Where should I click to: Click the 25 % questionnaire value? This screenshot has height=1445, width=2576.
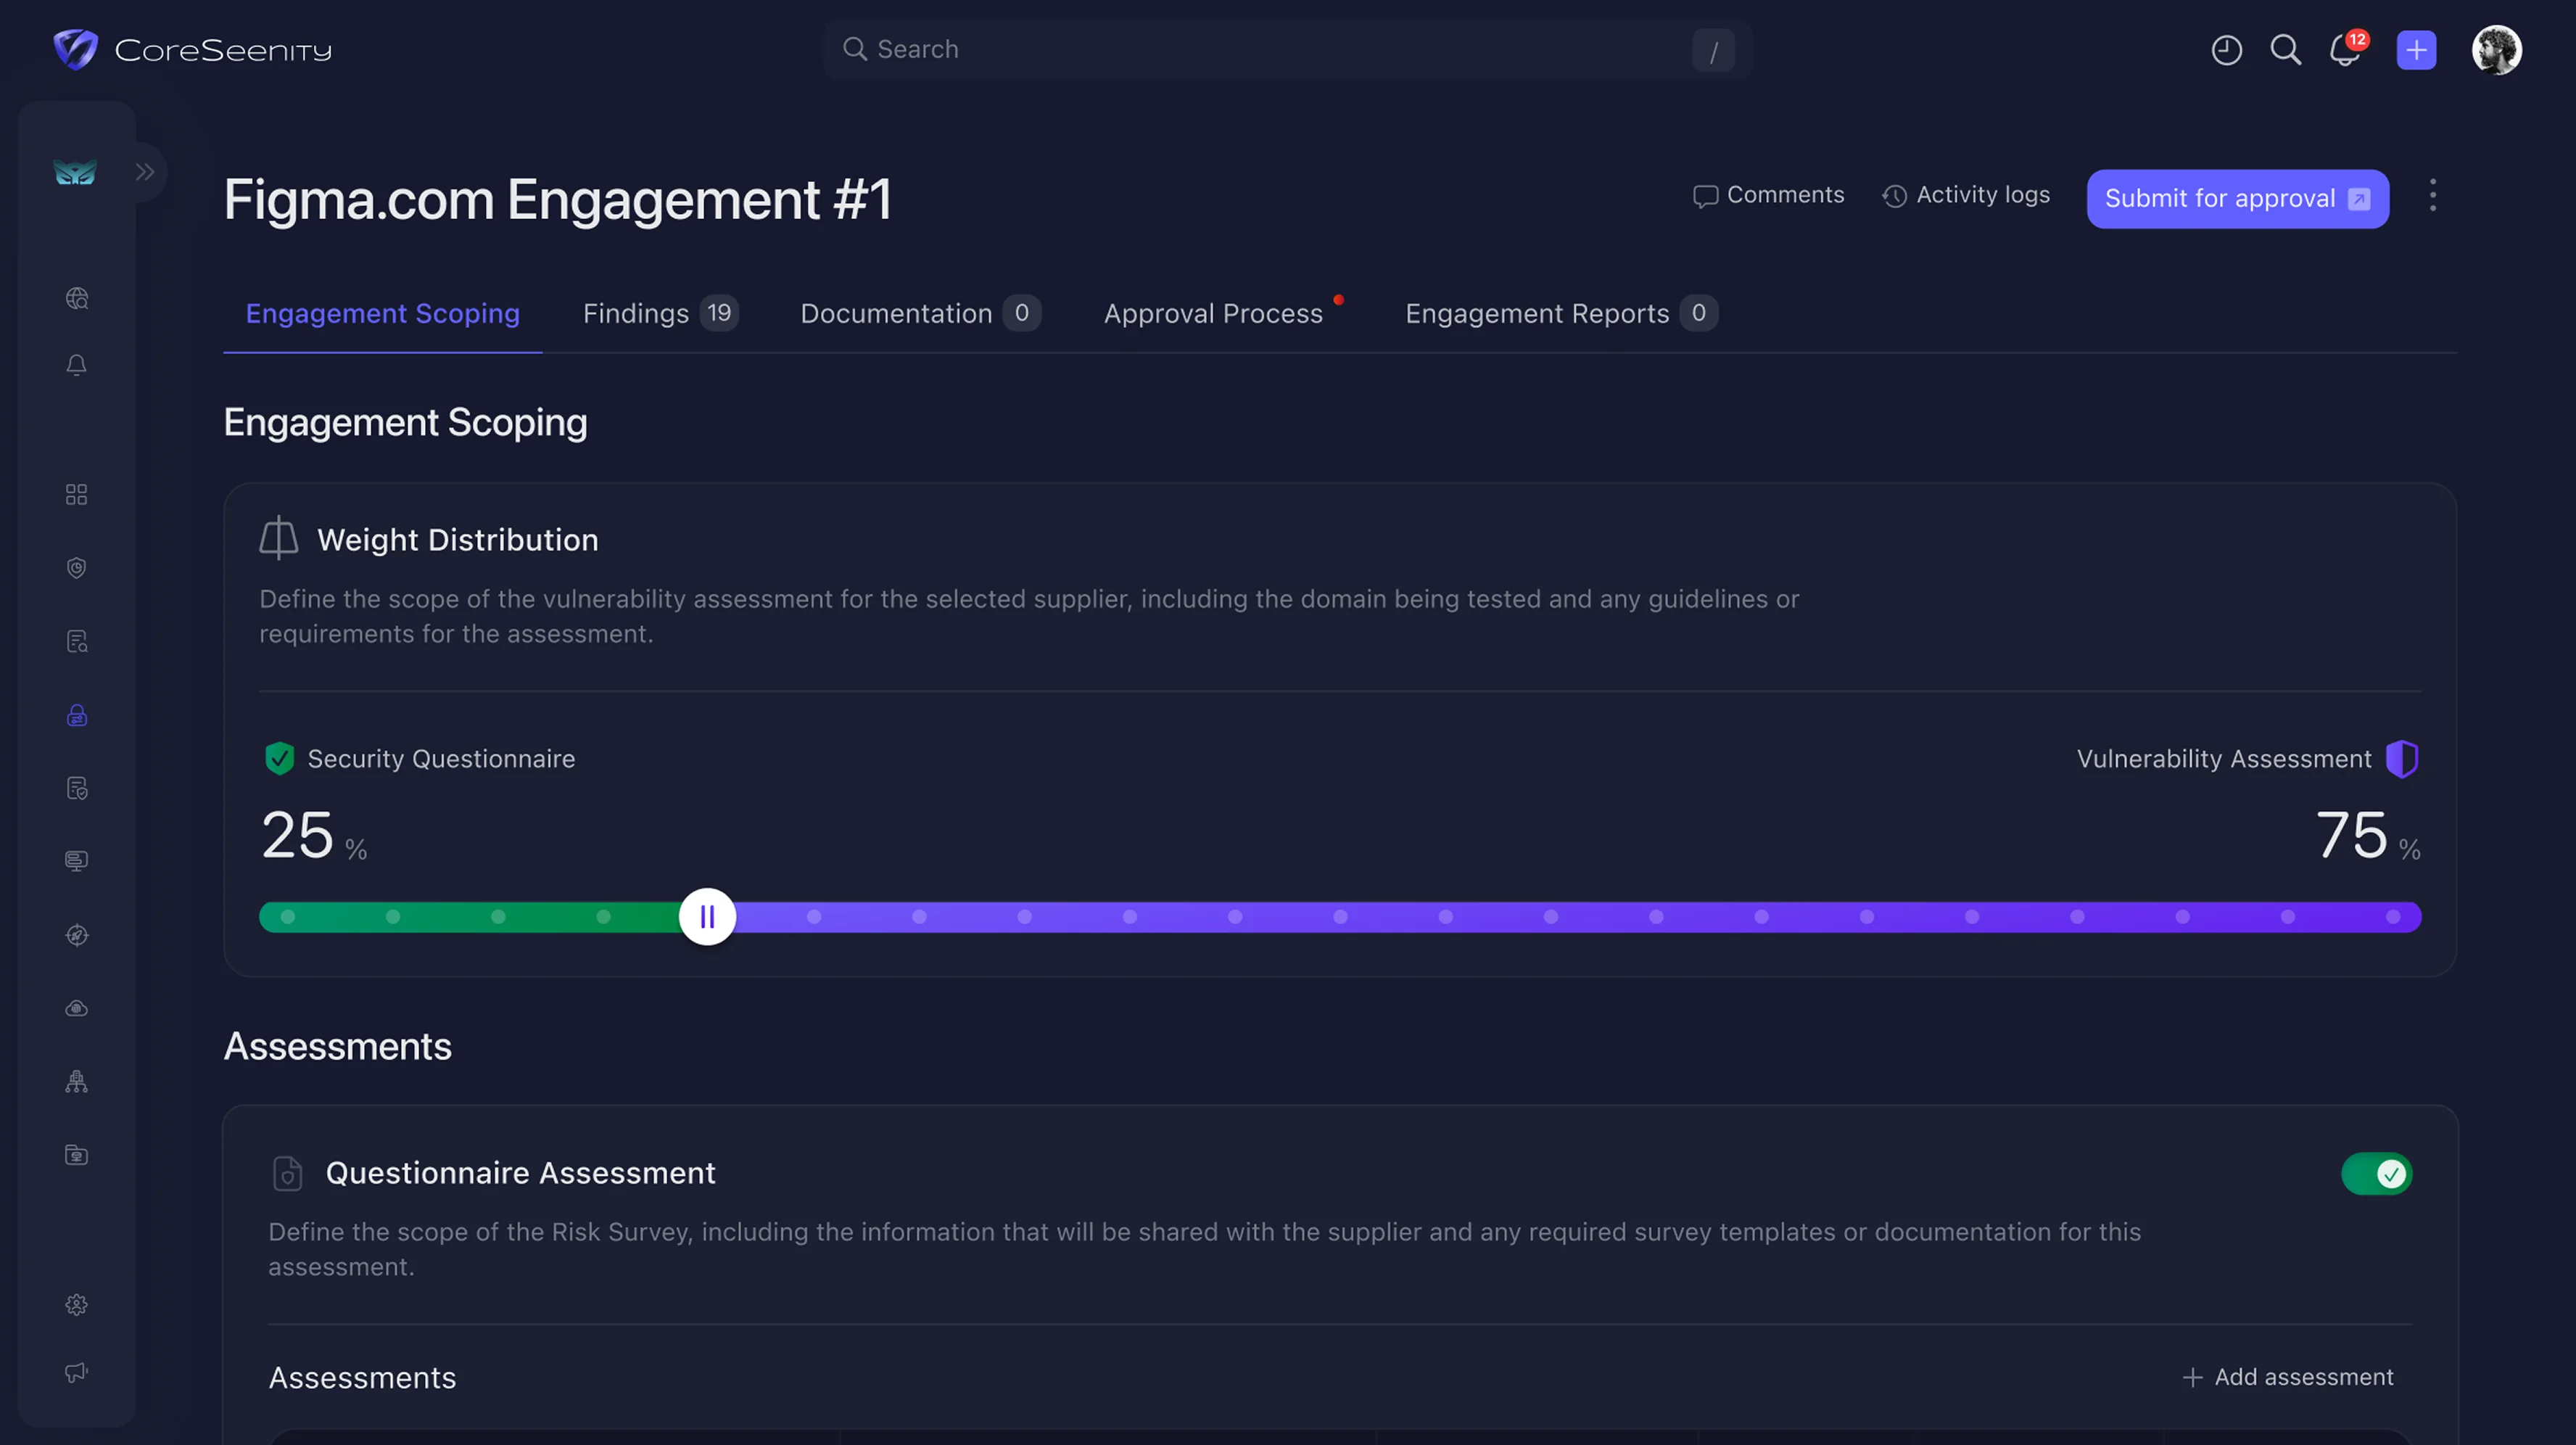(x=314, y=835)
